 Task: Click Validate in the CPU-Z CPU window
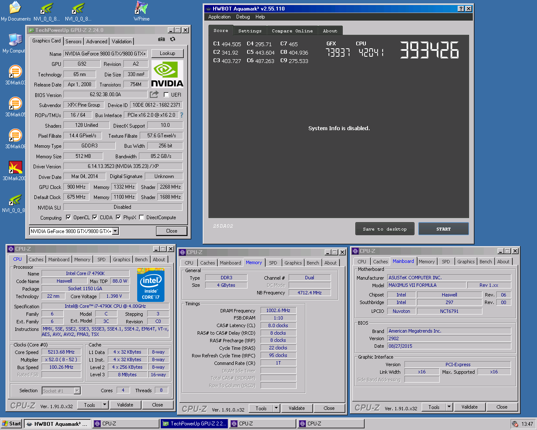point(125,405)
